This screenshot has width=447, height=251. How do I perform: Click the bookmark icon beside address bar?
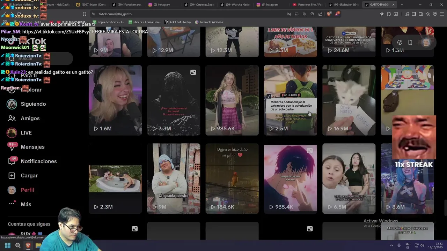click(x=84, y=14)
